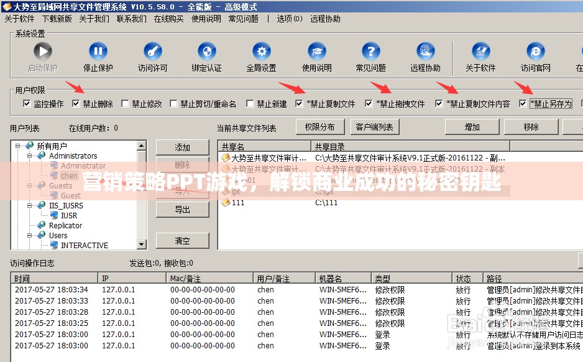Launch 远程协助 globe icon
Image resolution: width=583 pixels, height=362 pixels.
(425, 52)
